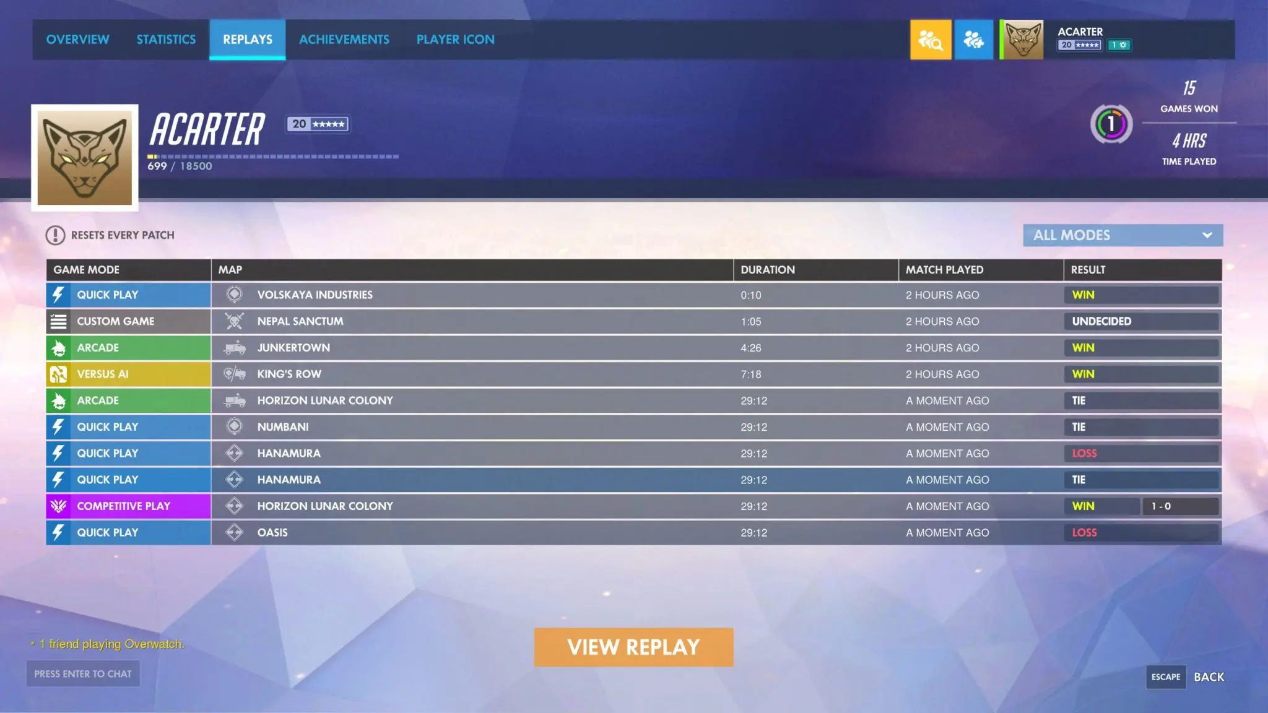The width and height of the screenshot is (1268, 713).
Task: Click the level 20 star rating badge
Action: (316, 124)
